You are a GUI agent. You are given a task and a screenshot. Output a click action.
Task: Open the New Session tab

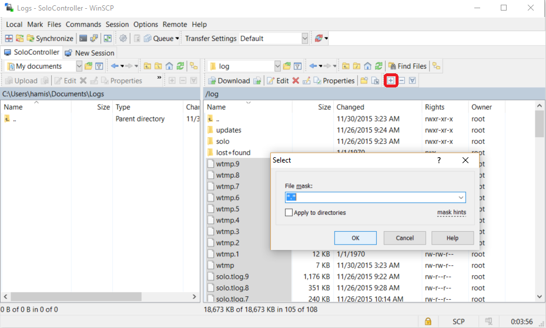click(x=89, y=53)
